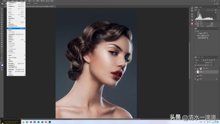The height and width of the screenshot is (124, 220).
Task: Click the white background color swatch
Action: [2, 65]
